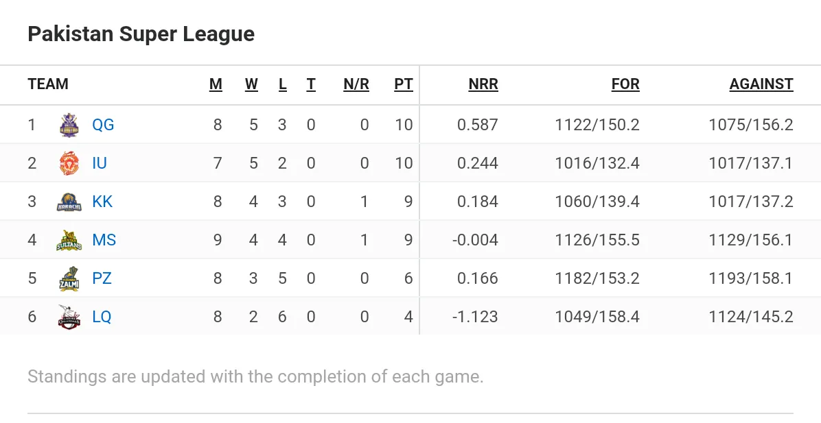The width and height of the screenshot is (821, 423).
Task: Open the IU team link
Action: pos(100,163)
